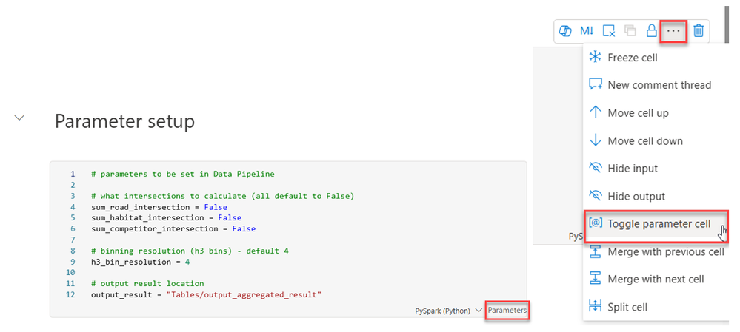Collapse the Parameter setup section chevron

[x=20, y=118]
